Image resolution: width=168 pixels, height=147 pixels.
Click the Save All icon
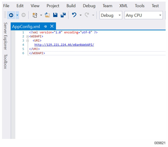63,15
